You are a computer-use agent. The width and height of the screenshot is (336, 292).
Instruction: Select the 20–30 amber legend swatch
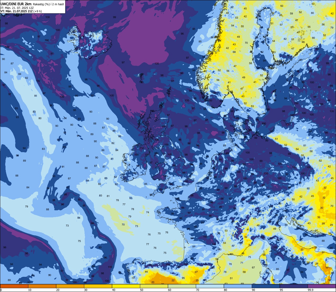[70, 286]
